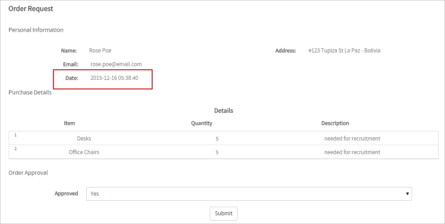Click the Approved dropdown arrow

407,194
